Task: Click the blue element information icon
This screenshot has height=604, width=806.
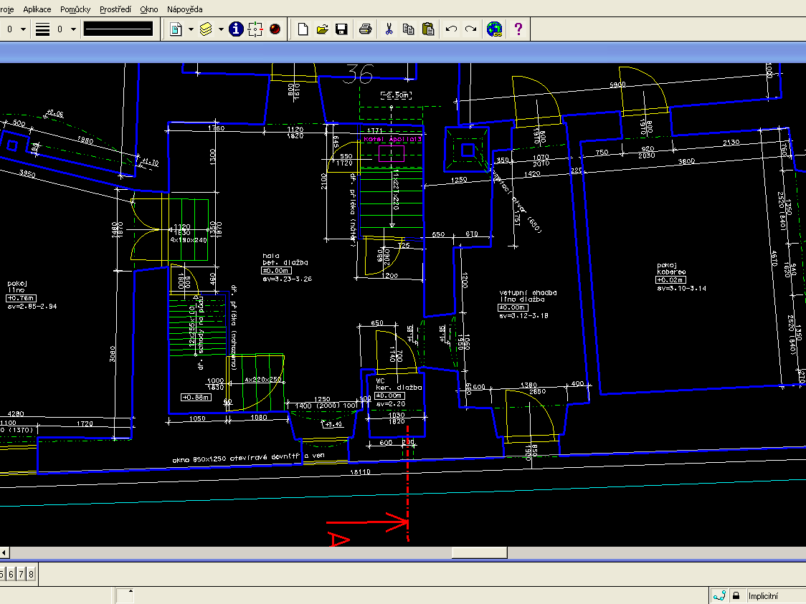Action: pyautogui.click(x=236, y=29)
